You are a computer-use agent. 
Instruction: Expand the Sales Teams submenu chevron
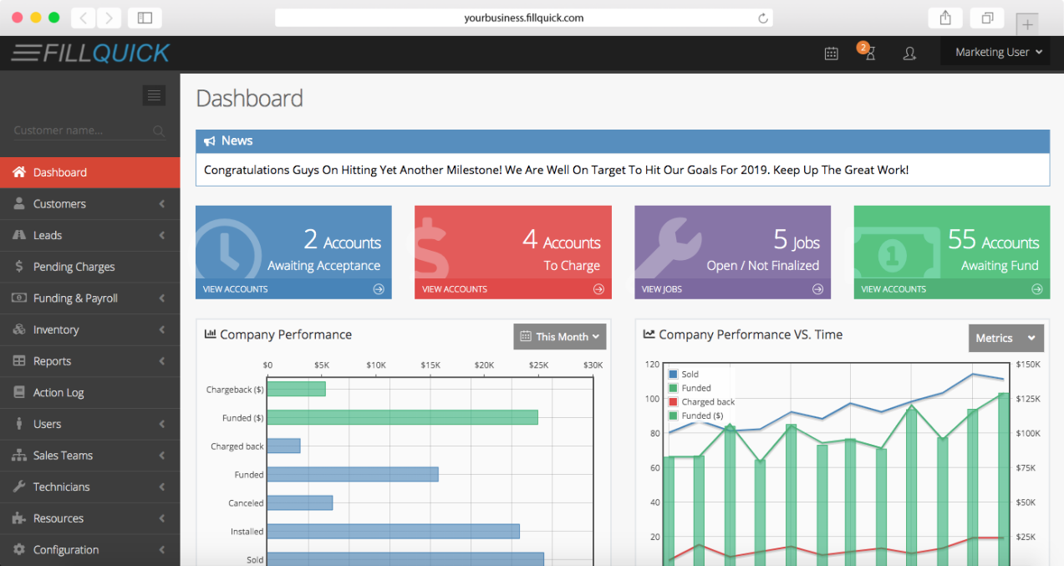[161, 456]
